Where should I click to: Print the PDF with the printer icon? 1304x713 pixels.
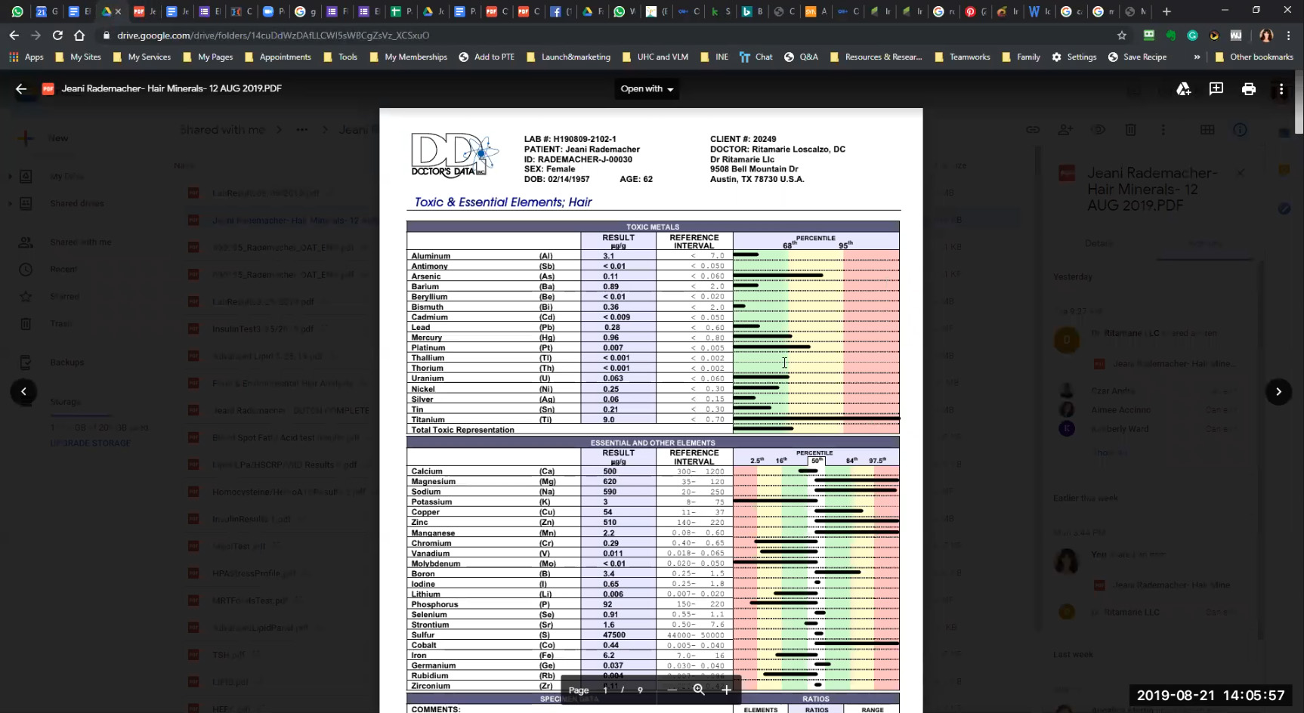pyautogui.click(x=1249, y=88)
